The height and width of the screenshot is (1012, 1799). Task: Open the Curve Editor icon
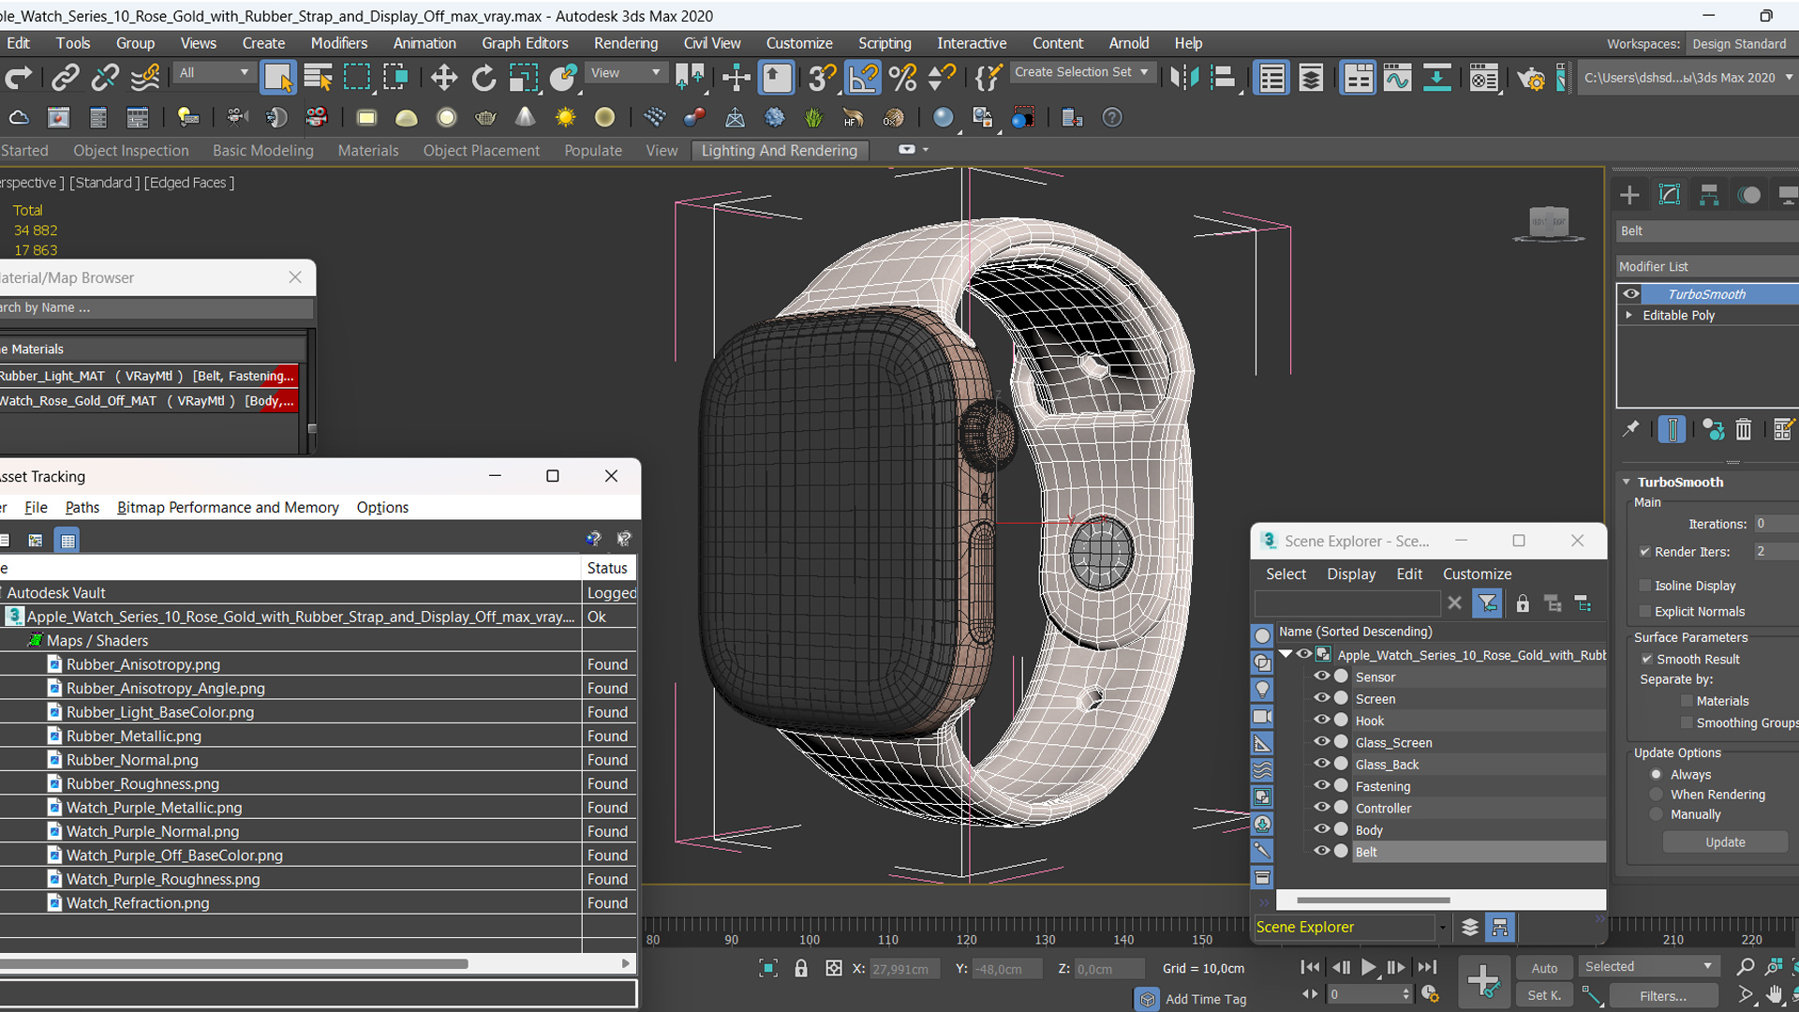(1397, 78)
